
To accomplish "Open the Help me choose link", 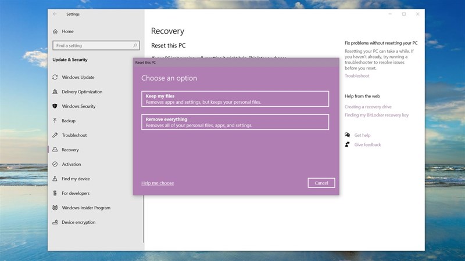I will click(x=158, y=183).
